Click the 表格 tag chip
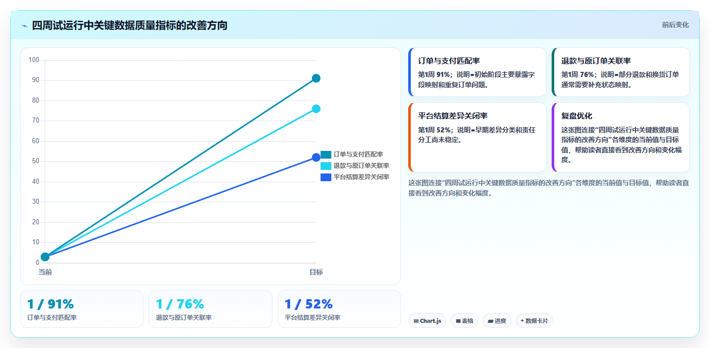The image size is (710, 348). (465, 321)
